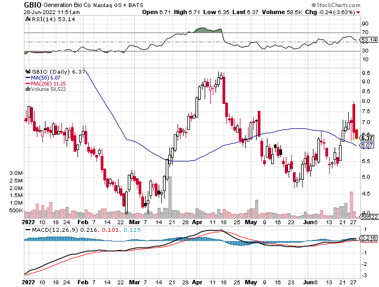
Task: Click the volume bars icon in the legend
Action: 28,89
